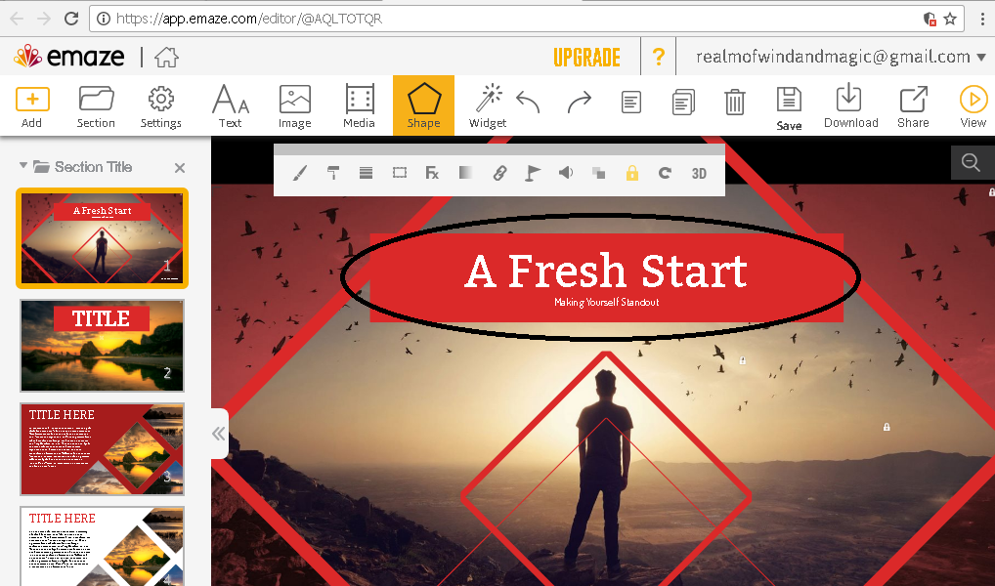Go back in browser history
The height and width of the screenshot is (586, 995).
pos(17,19)
